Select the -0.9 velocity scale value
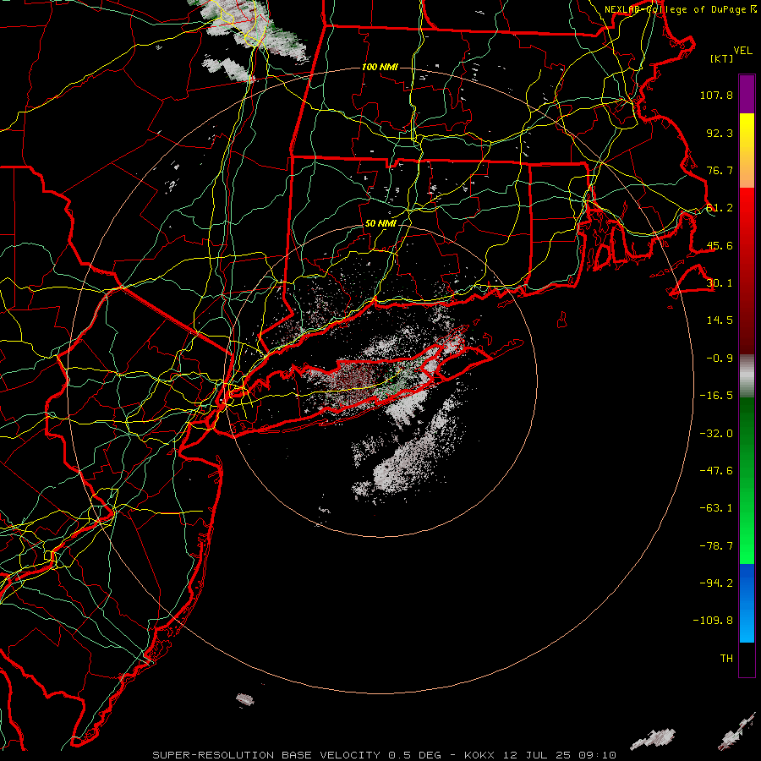This screenshot has height=761, width=761. 720,359
